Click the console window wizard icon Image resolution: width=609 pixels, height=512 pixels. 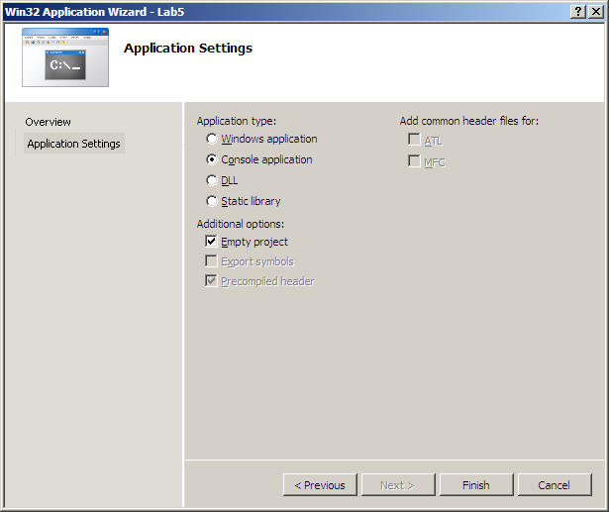pyautogui.click(x=65, y=57)
